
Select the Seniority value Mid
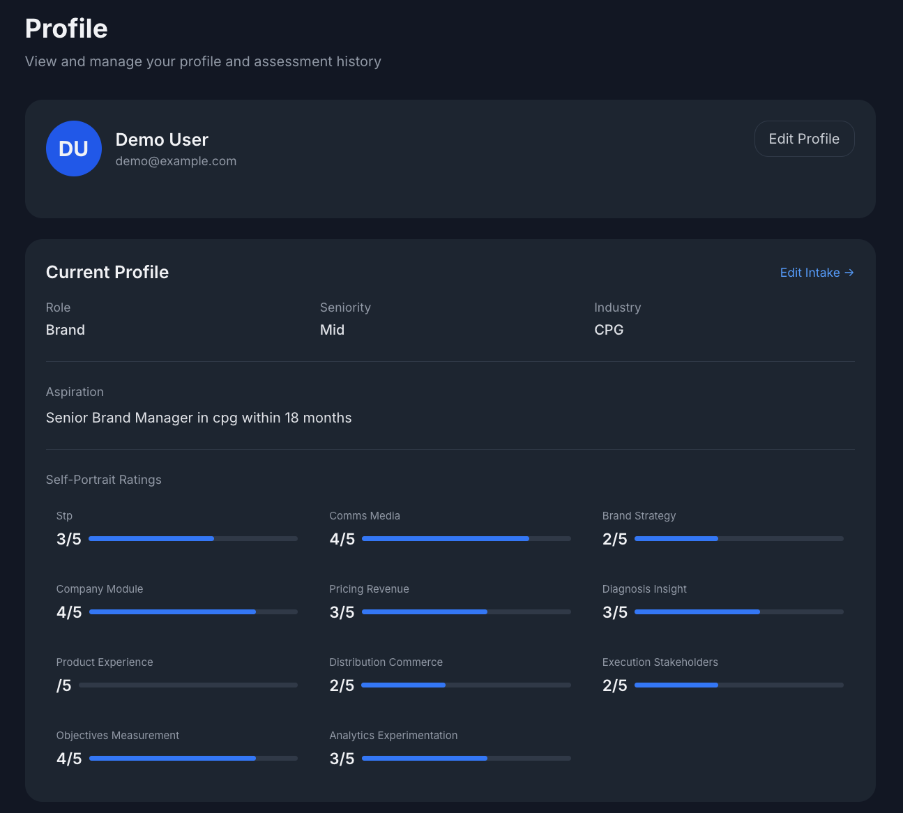click(332, 330)
